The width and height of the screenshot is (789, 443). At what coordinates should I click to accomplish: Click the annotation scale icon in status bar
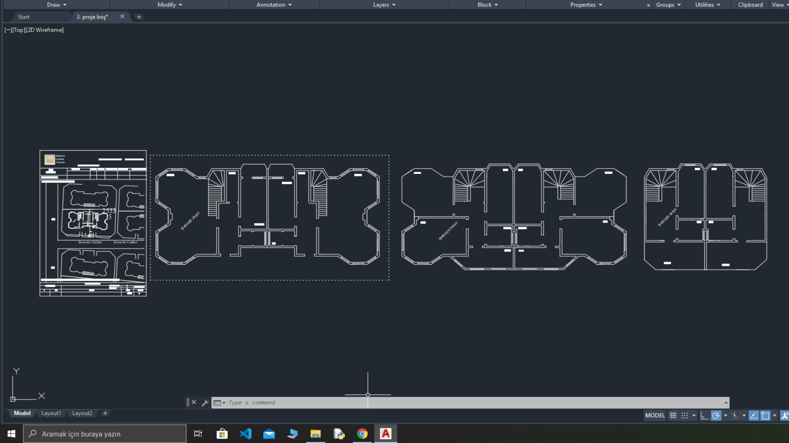click(x=784, y=416)
